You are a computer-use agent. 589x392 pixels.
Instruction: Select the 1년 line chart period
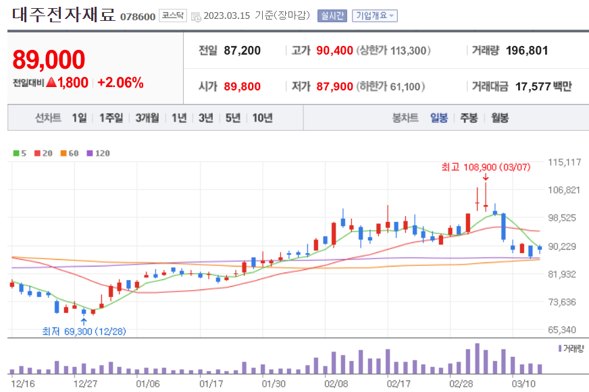[179, 118]
